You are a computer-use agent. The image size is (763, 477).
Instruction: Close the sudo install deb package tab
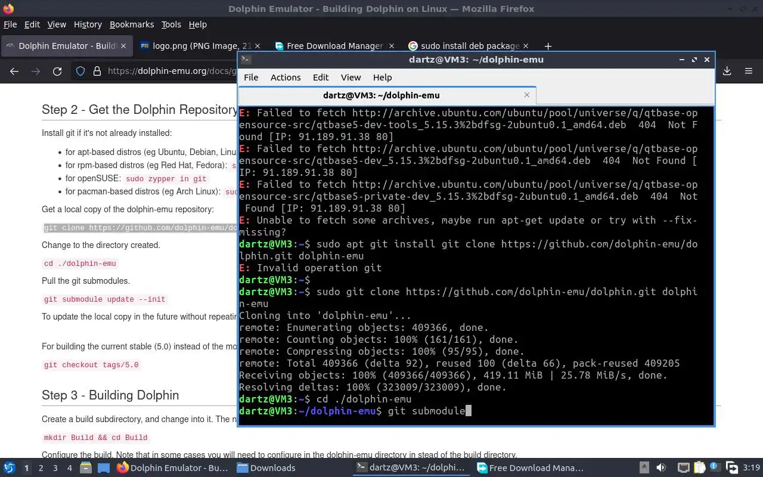525,46
